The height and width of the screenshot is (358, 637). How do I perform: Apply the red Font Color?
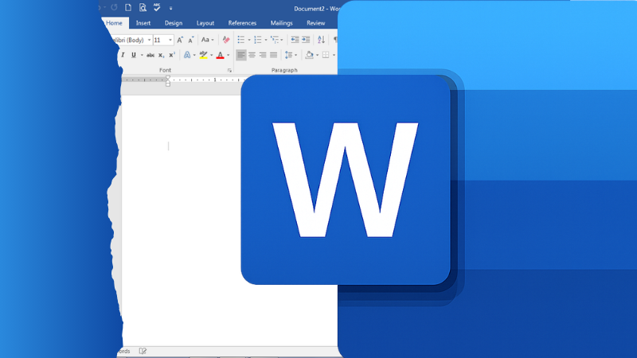click(221, 55)
